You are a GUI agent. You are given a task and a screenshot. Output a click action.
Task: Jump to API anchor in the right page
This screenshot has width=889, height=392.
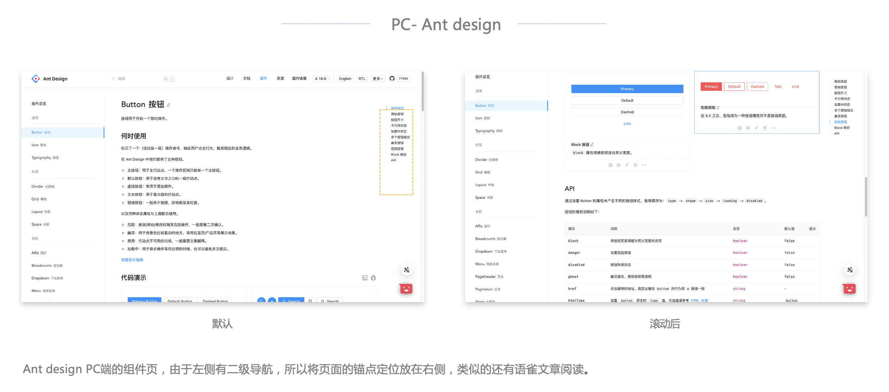(837, 133)
